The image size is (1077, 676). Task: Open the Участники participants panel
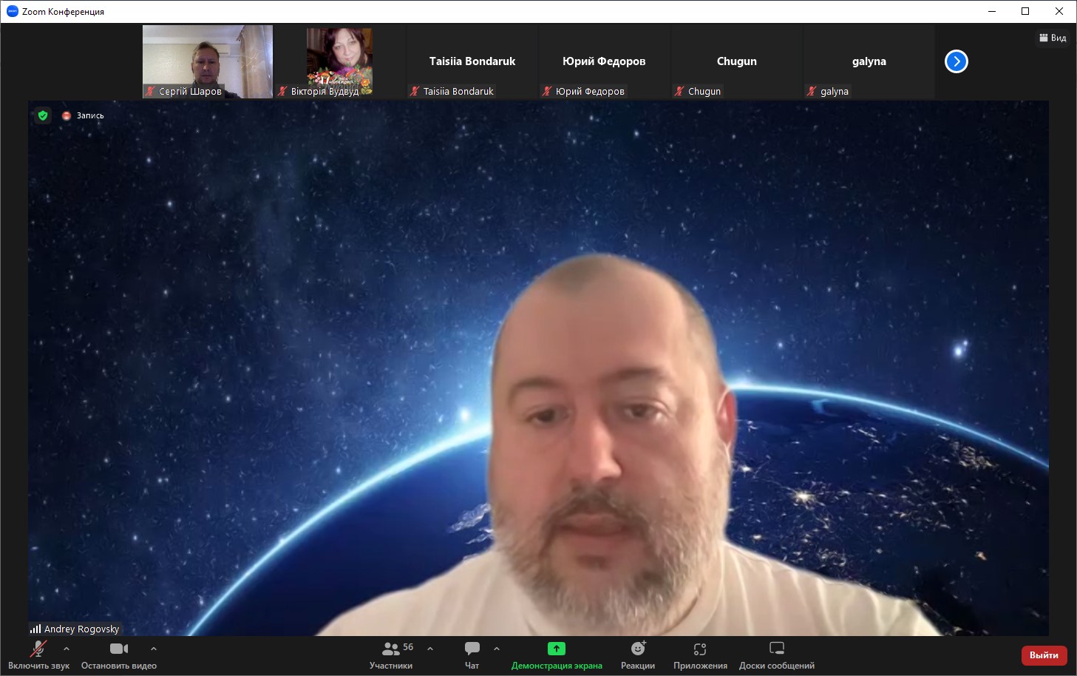391,655
